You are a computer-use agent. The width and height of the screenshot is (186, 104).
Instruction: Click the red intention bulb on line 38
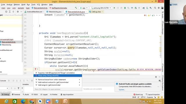[35, 69]
